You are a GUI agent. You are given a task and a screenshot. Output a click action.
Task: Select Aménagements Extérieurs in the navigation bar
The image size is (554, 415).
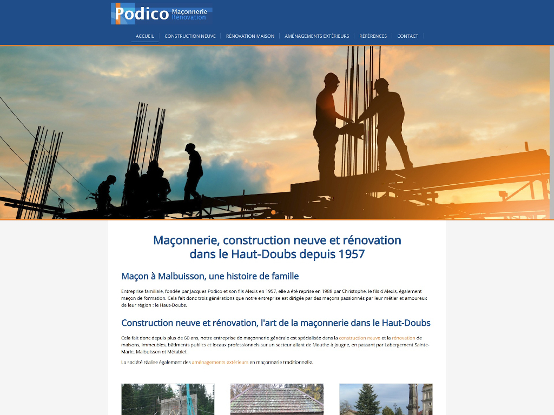click(x=316, y=36)
